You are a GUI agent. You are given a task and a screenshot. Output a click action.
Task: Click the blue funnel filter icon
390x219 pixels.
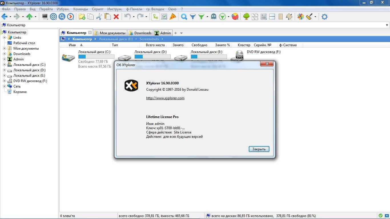[x=193, y=17]
